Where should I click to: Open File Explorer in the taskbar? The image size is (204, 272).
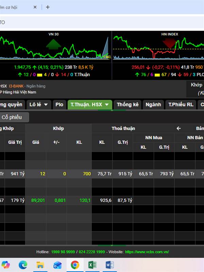40,265
